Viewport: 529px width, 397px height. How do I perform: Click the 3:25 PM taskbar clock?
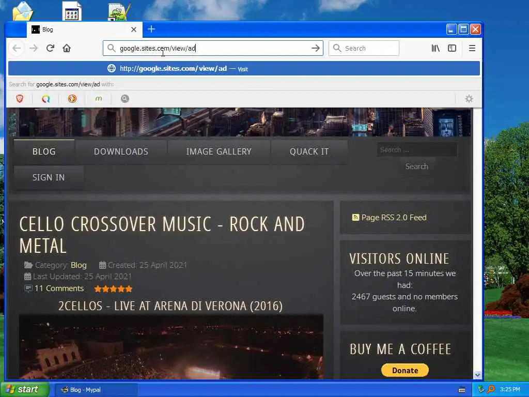pos(510,390)
